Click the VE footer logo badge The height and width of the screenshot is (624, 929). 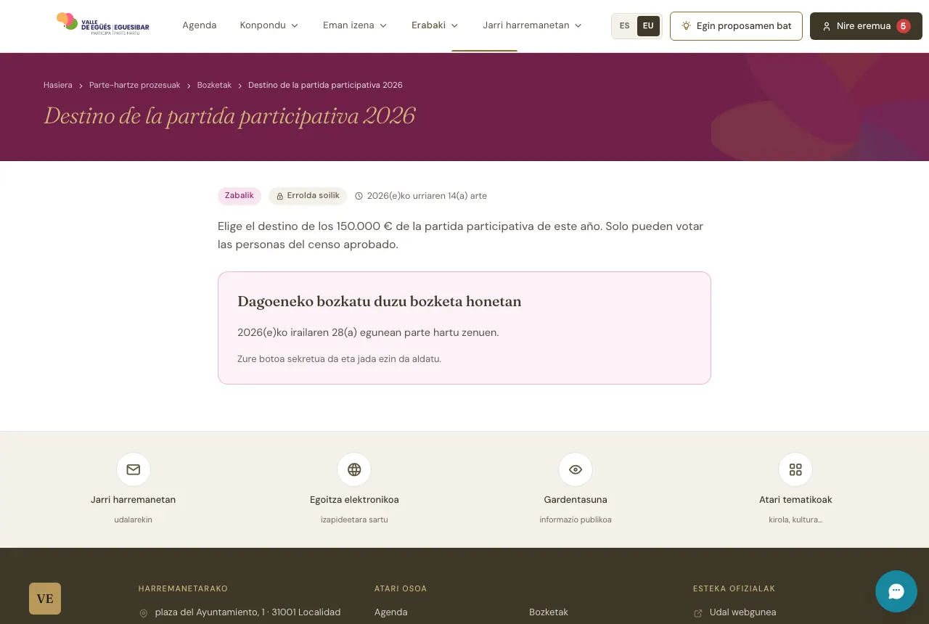(x=45, y=599)
